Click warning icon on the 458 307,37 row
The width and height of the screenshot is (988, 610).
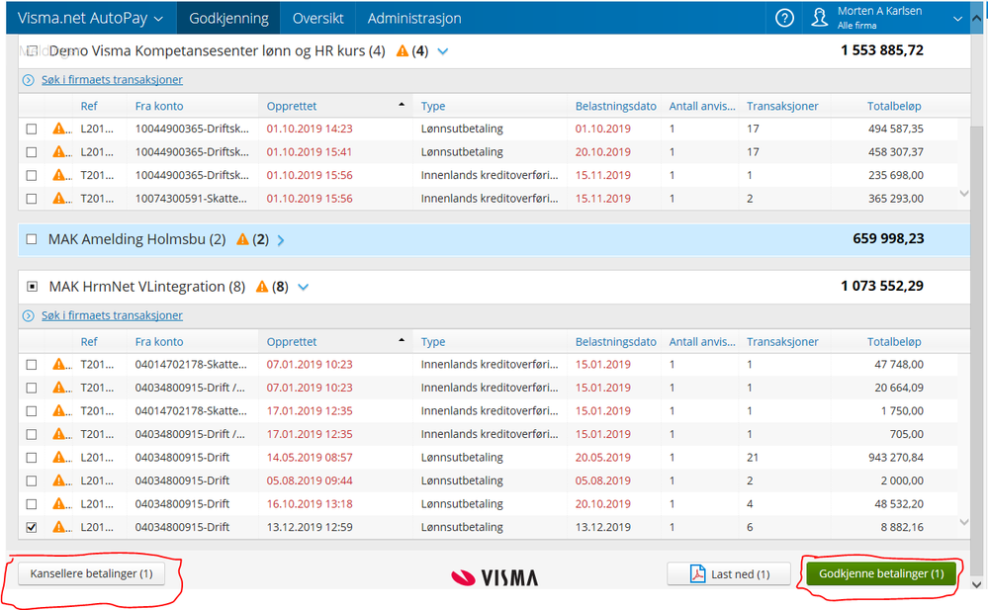(x=59, y=152)
